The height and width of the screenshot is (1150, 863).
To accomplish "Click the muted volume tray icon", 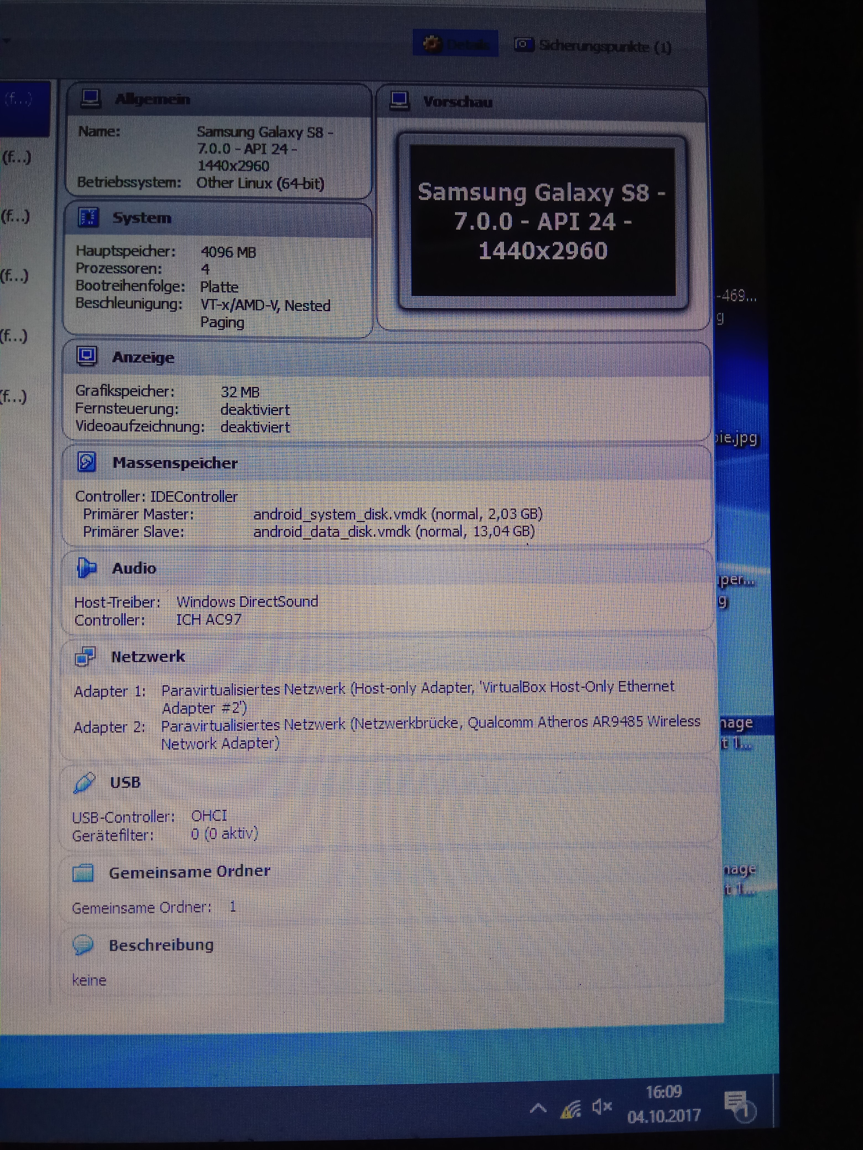I will coord(602,1107).
